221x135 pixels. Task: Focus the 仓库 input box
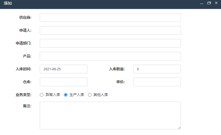pyautogui.click(x=64, y=82)
